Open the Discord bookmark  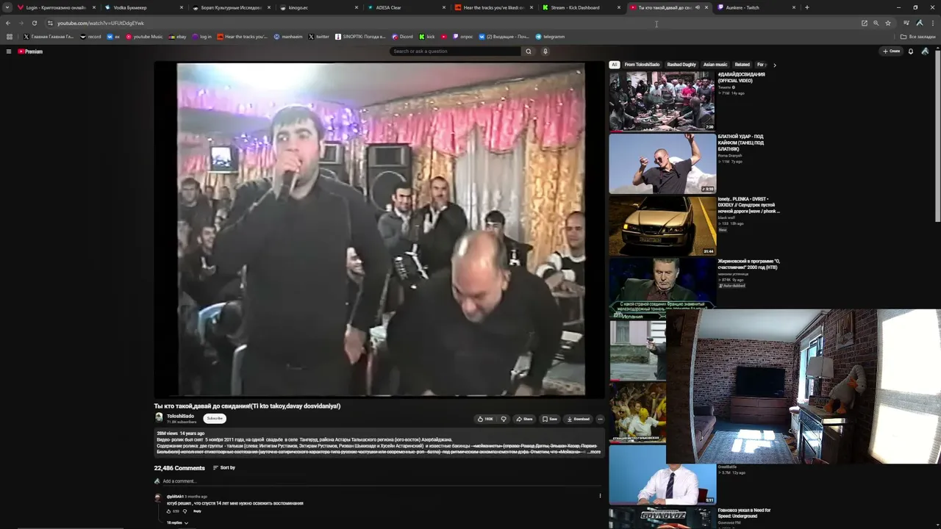tap(402, 37)
